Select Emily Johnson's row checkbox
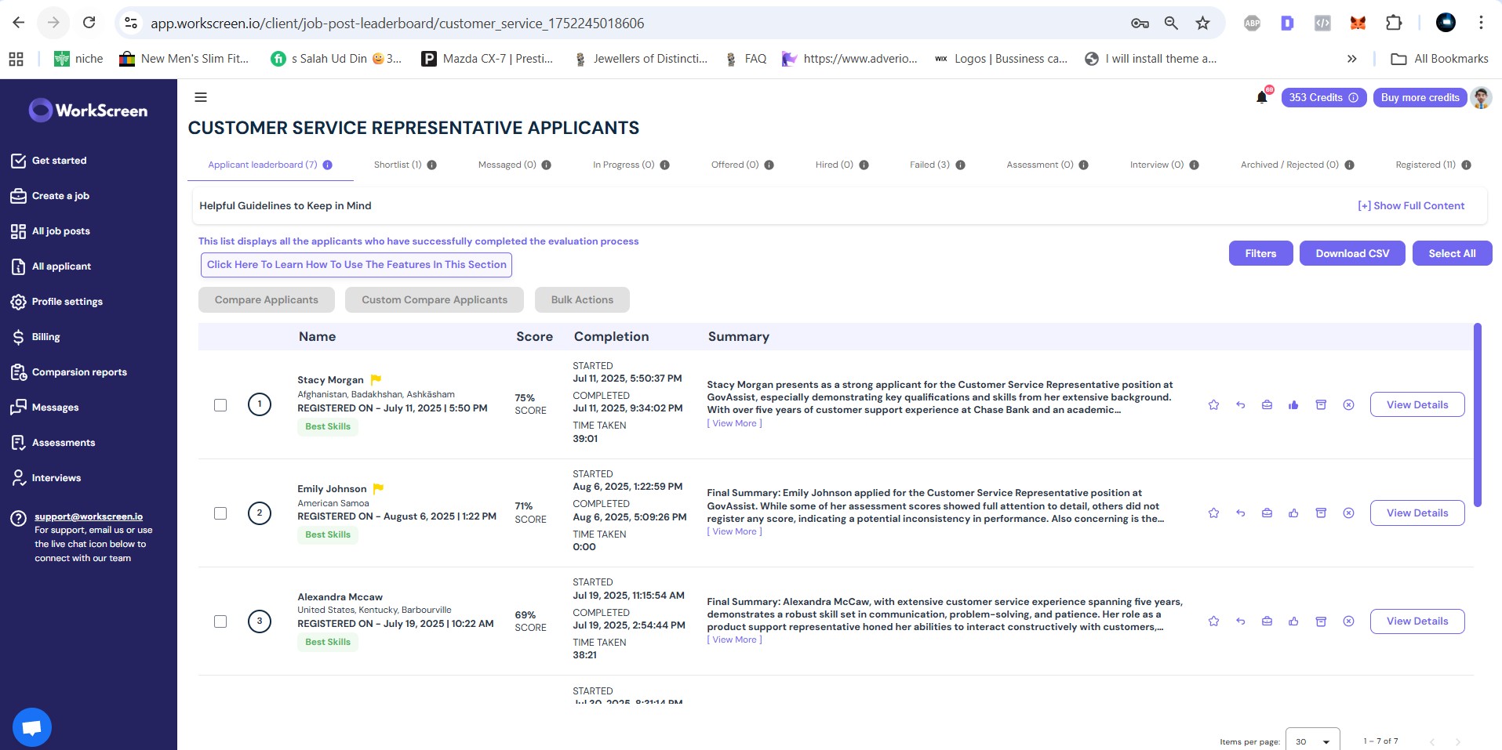 click(x=220, y=513)
